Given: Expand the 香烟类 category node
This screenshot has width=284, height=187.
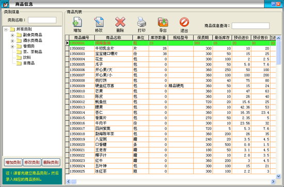Looking at the screenshot, I should pyautogui.click(x=12, y=46).
